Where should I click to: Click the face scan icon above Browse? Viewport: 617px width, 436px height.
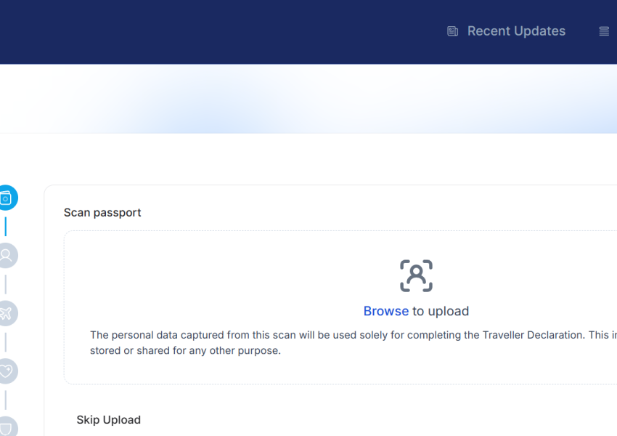click(x=416, y=276)
